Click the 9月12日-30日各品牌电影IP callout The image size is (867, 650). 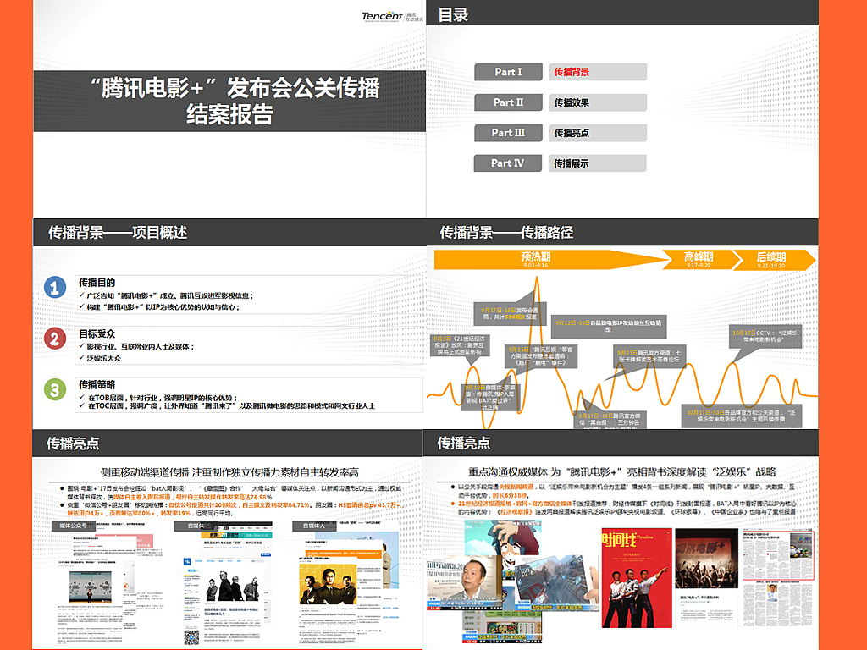(x=609, y=326)
